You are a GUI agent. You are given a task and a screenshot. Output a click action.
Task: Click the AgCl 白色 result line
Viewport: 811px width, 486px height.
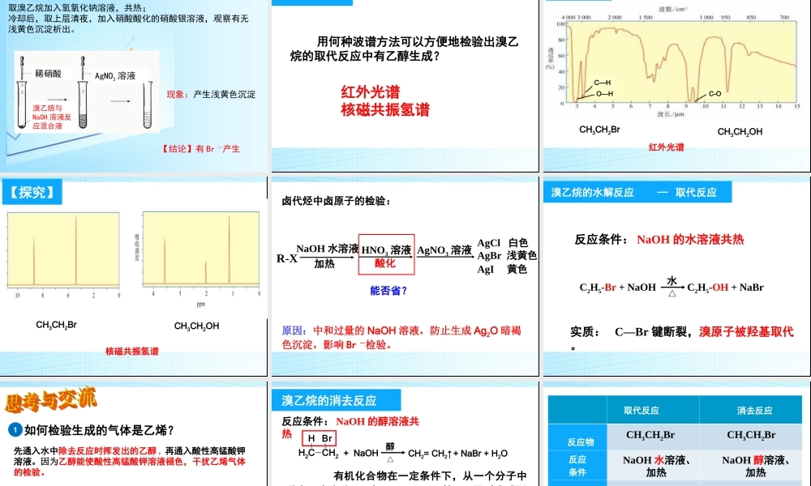503,243
